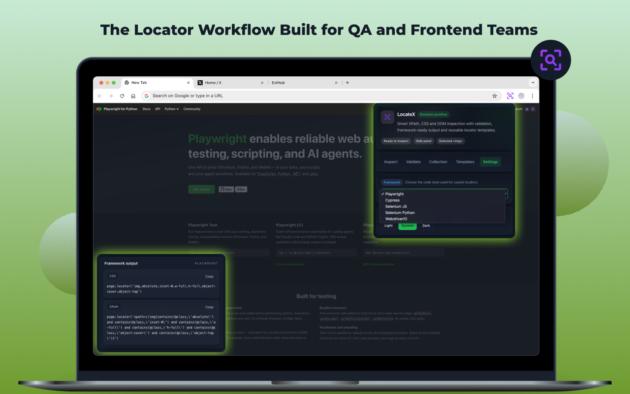Click the large LocateX badge icon
This screenshot has width=630, height=394.
tap(551, 60)
